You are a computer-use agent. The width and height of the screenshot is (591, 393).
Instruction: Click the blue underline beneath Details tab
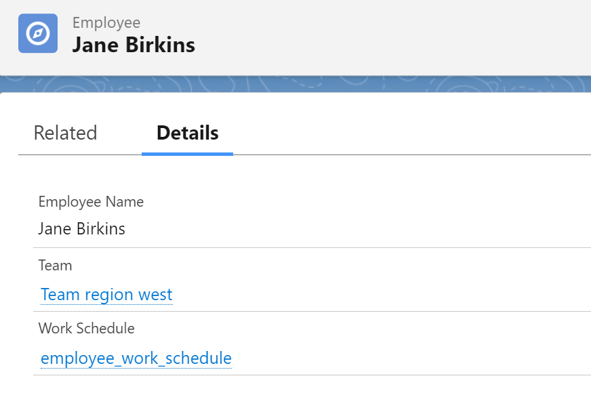coord(187,154)
